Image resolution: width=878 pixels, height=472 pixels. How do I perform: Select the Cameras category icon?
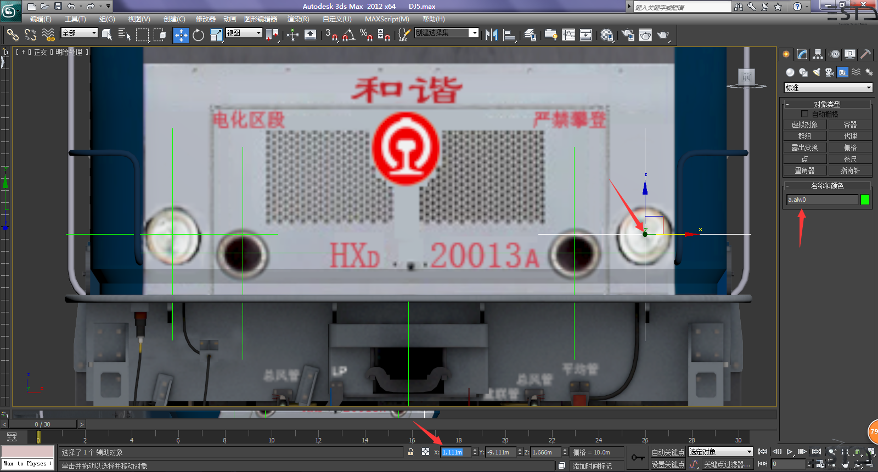830,72
